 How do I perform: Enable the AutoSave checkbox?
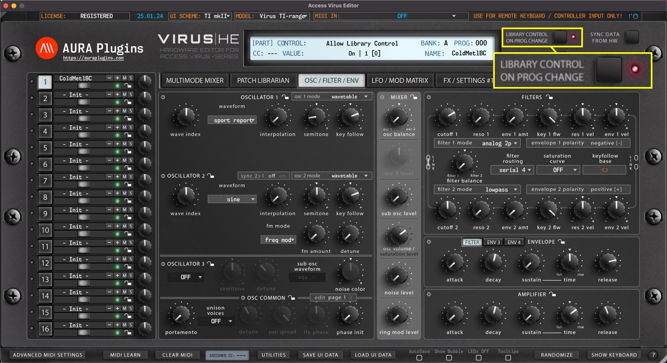419,358
